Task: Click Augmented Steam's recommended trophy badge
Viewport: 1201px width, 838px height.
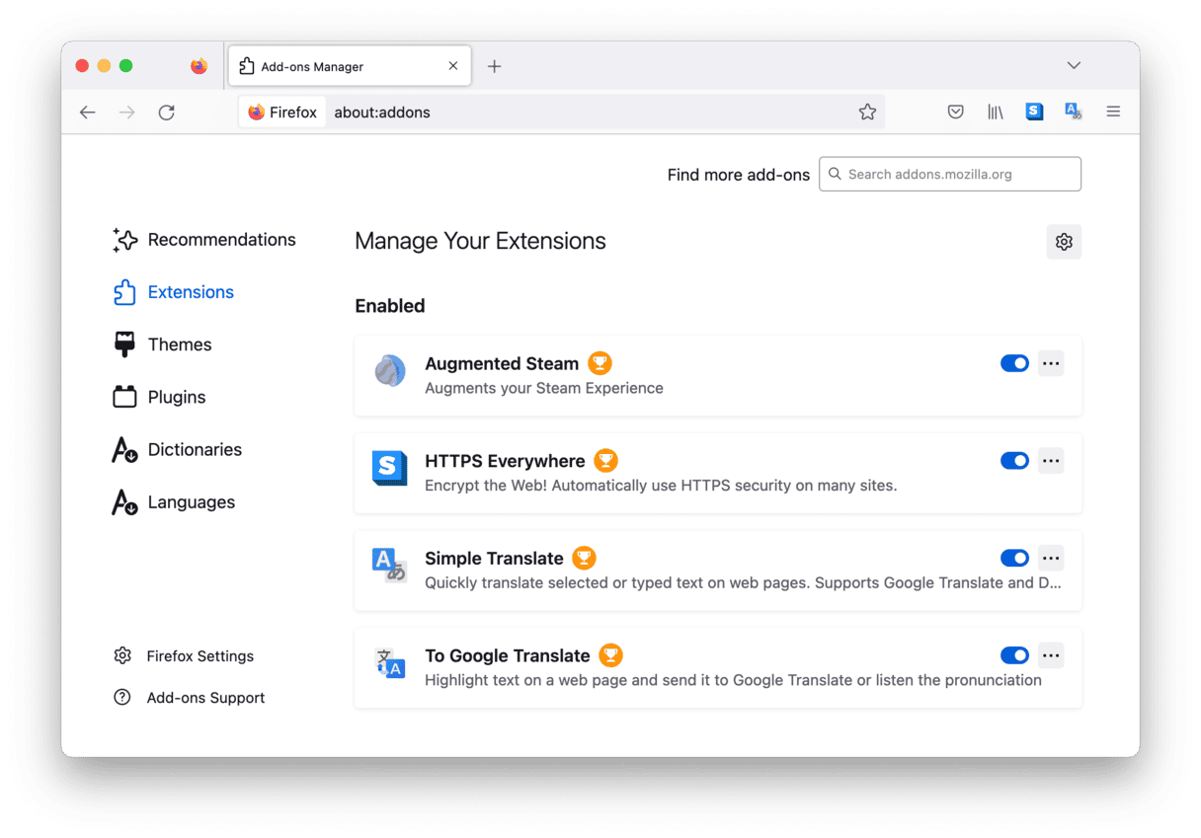Action: point(600,363)
